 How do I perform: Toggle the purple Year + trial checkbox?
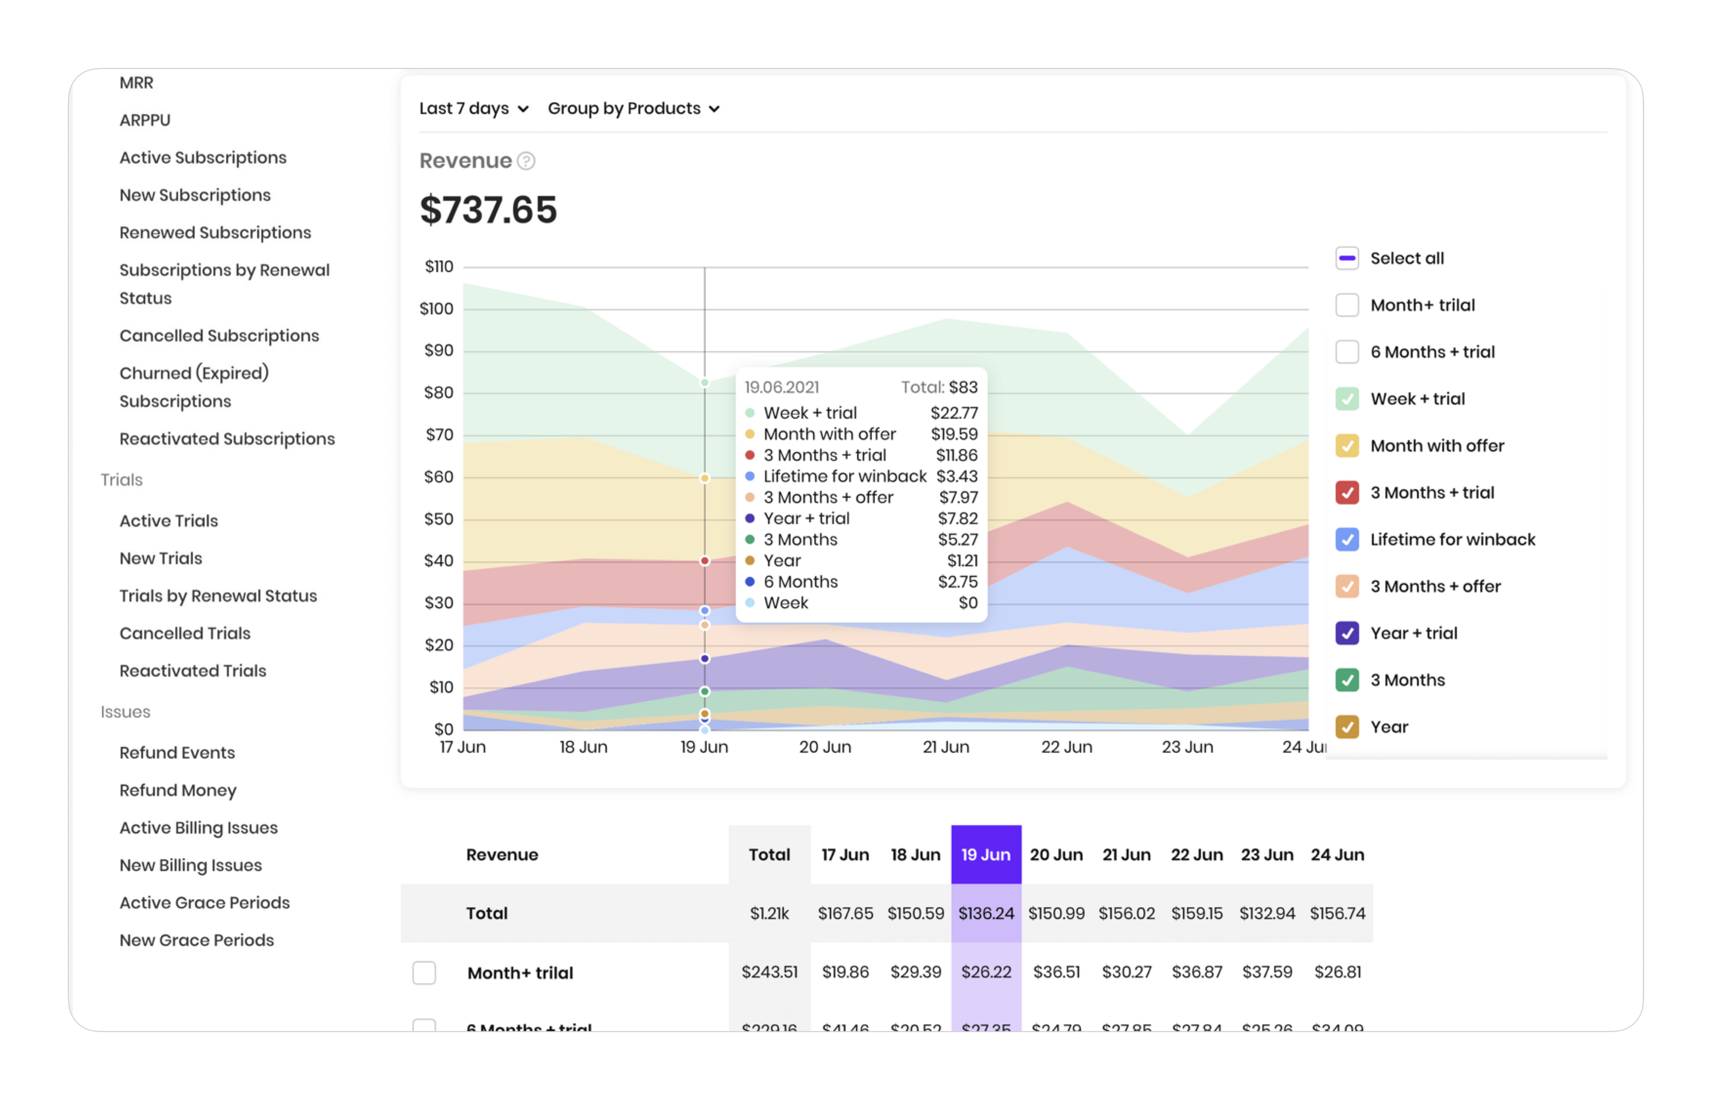pos(1346,633)
